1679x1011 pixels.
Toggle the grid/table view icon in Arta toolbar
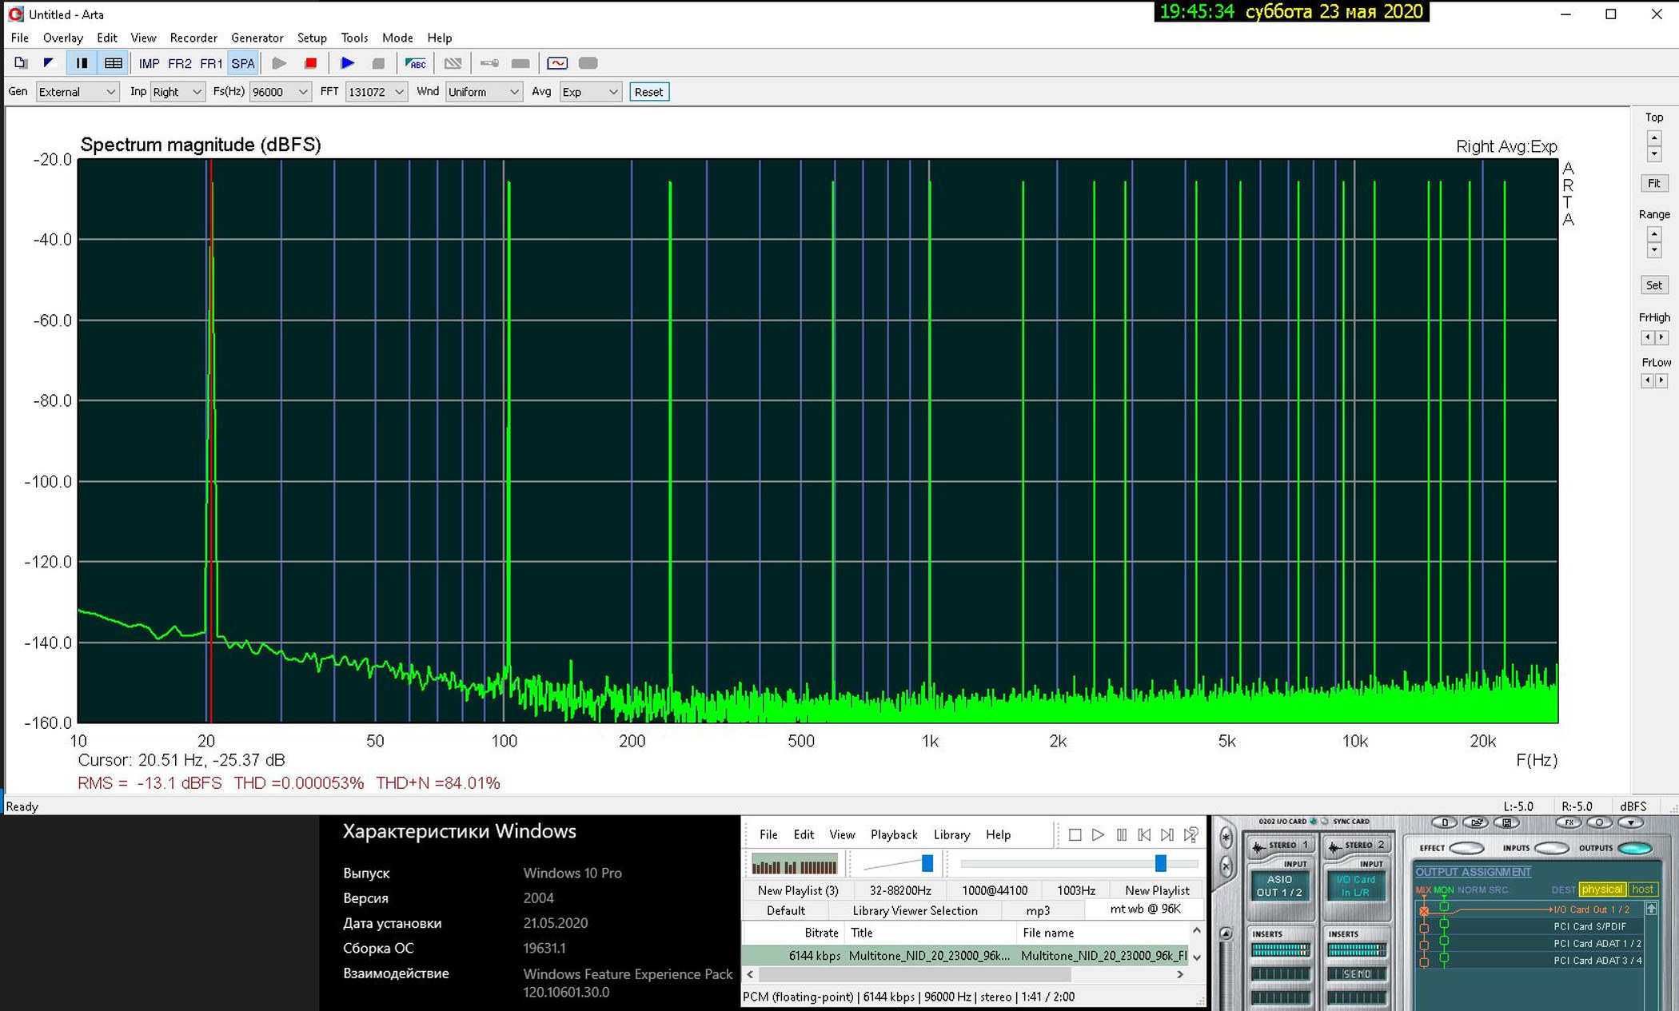coord(114,63)
